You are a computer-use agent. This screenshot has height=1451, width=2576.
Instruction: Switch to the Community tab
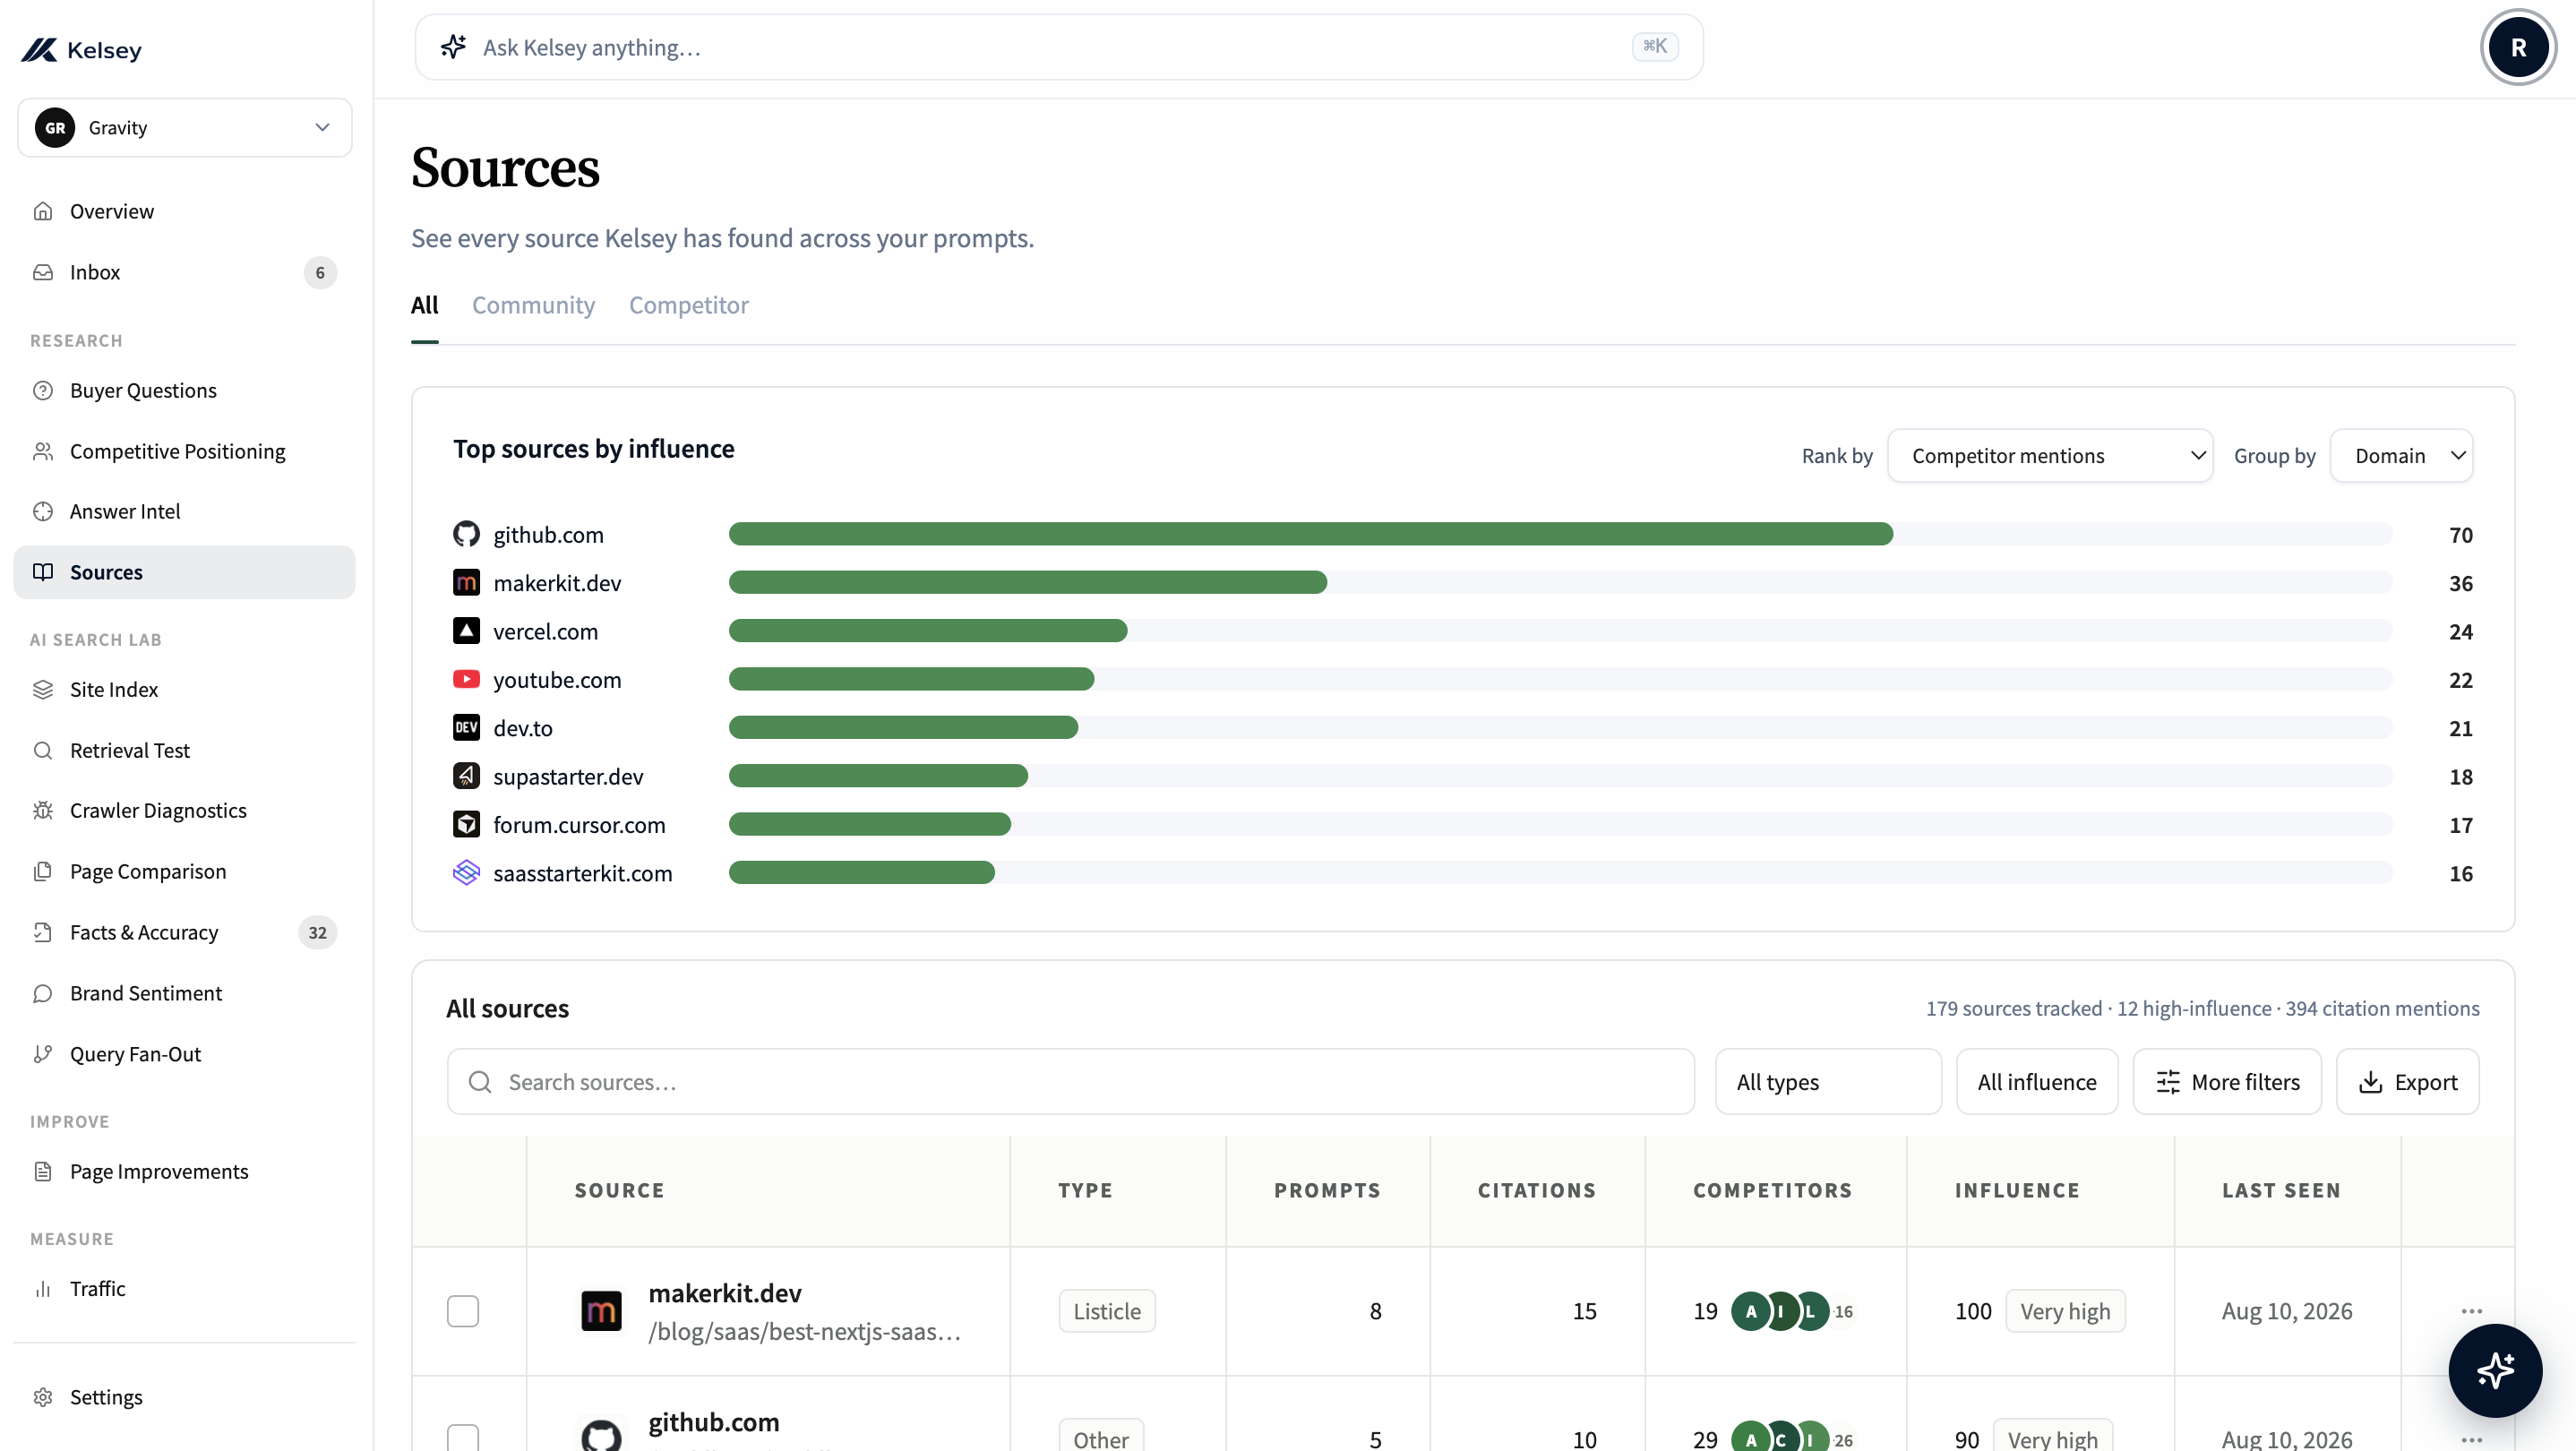coord(533,305)
